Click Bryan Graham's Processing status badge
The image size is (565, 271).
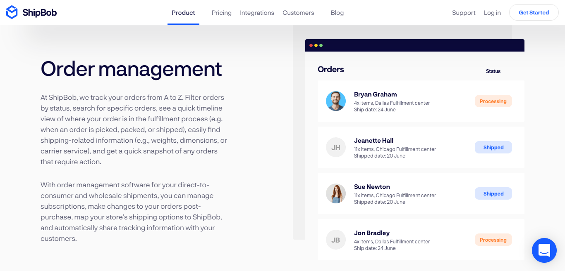[x=493, y=101]
